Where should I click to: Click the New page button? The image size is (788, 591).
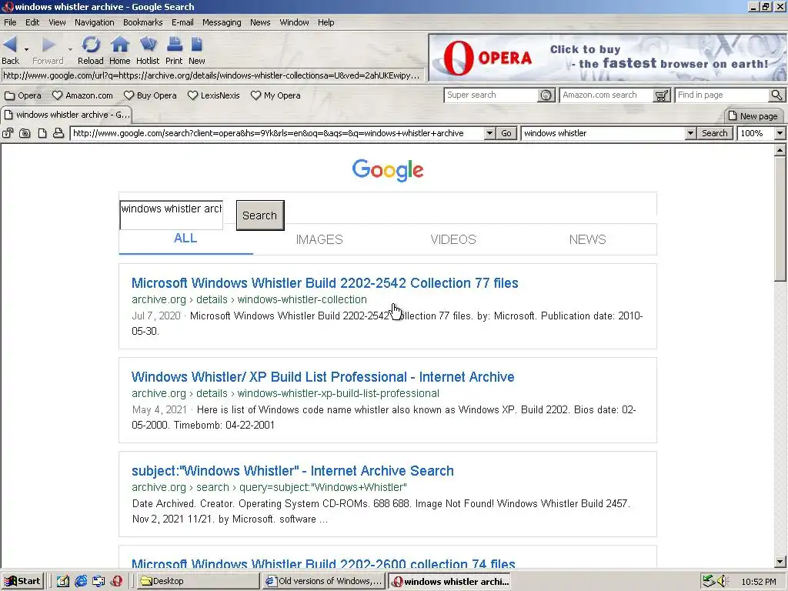point(753,116)
